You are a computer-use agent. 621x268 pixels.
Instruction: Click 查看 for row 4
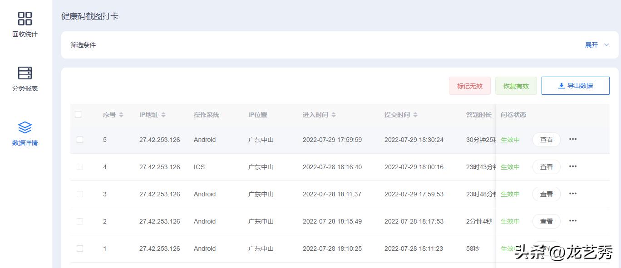coord(547,167)
